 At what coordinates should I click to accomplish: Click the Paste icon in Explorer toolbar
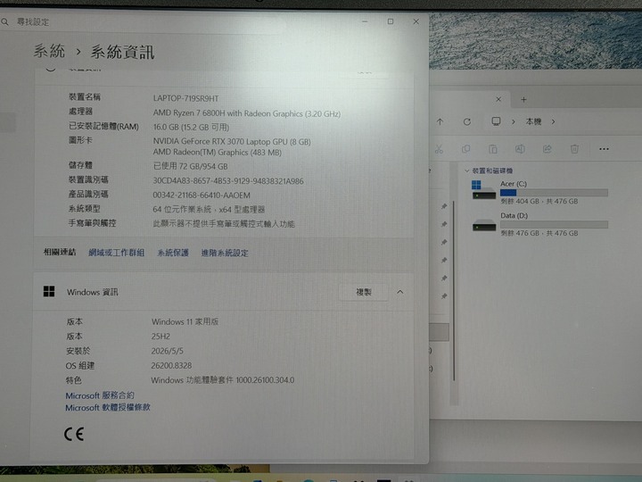[x=493, y=149]
